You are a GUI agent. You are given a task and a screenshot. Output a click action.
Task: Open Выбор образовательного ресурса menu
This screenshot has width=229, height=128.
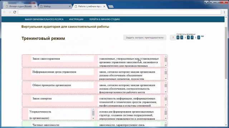coord(44,19)
